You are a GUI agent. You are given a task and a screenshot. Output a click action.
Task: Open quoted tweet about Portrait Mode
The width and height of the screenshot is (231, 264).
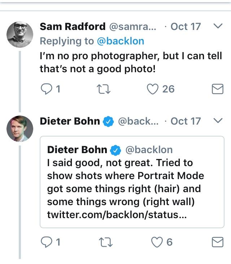tap(132, 182)
